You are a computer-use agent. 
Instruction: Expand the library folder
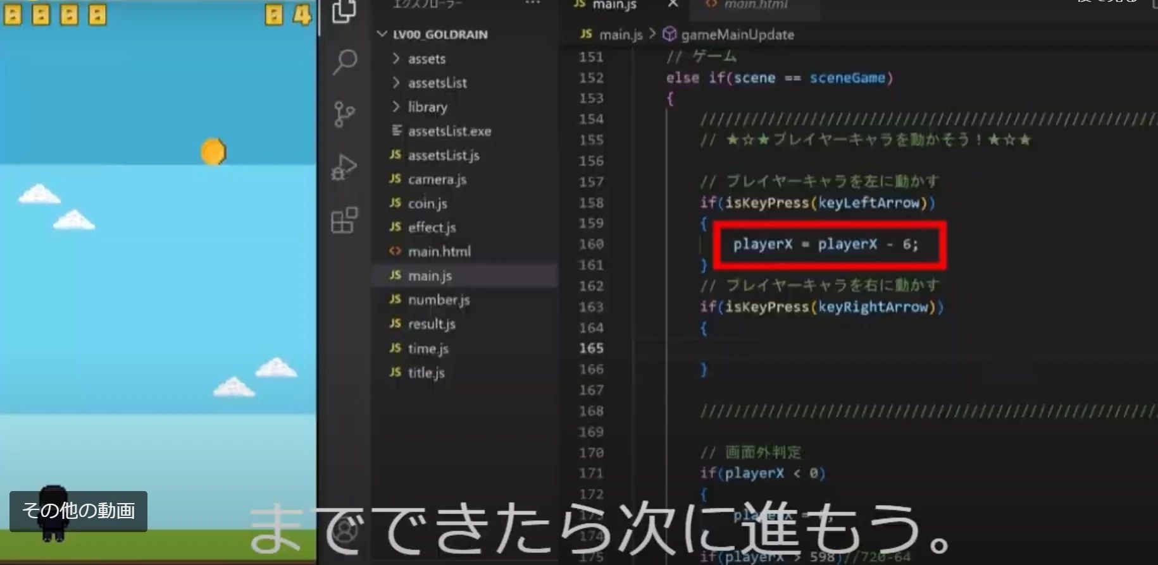coord(427,107)
